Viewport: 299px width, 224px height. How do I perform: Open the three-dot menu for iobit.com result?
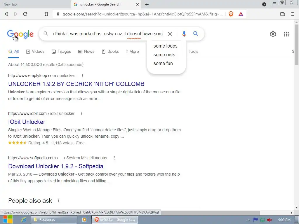(x=82, y=113)
